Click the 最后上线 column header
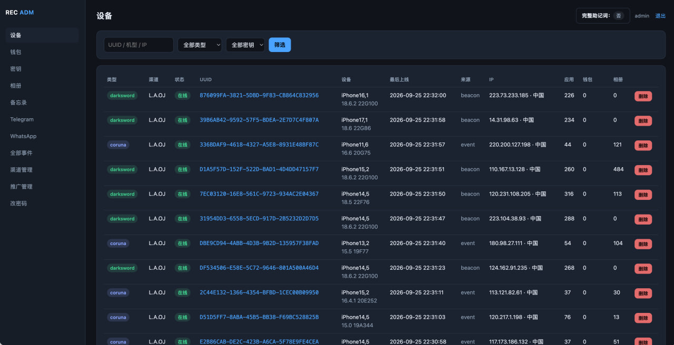This screenshot has width=674, height=345. click(399, 79)
